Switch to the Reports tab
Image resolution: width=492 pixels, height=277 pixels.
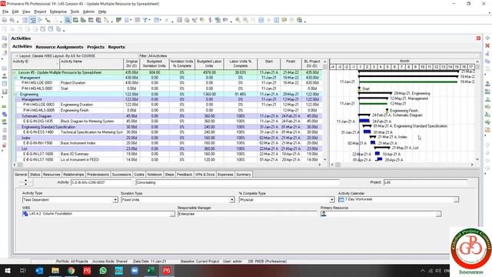[x=116, y=47]
